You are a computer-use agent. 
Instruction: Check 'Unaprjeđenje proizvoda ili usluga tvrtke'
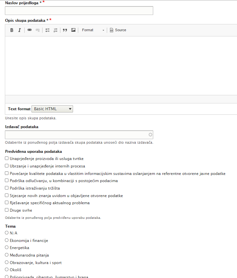pos(7,158)
